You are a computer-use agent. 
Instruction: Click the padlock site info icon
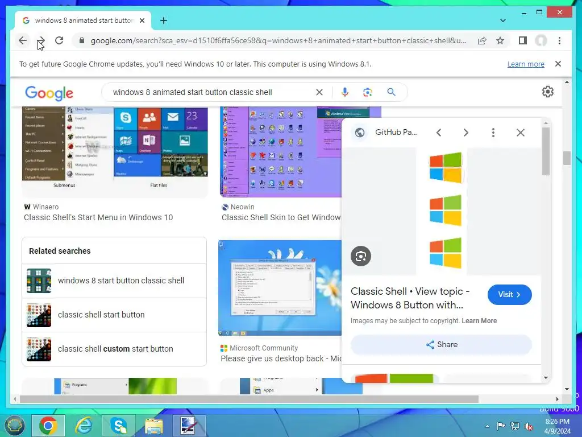[x=82, y=40]
